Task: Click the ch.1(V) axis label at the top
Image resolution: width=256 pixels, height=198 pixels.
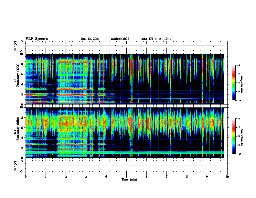Action: click(x=15, y=46)
